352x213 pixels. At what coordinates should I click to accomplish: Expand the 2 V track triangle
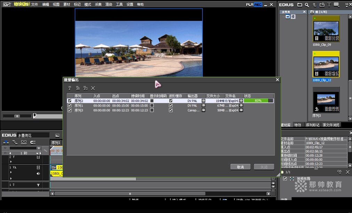coord(10,161)
